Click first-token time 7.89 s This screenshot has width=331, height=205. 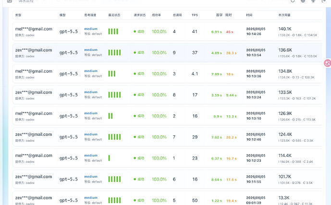[x=217, y=74]
